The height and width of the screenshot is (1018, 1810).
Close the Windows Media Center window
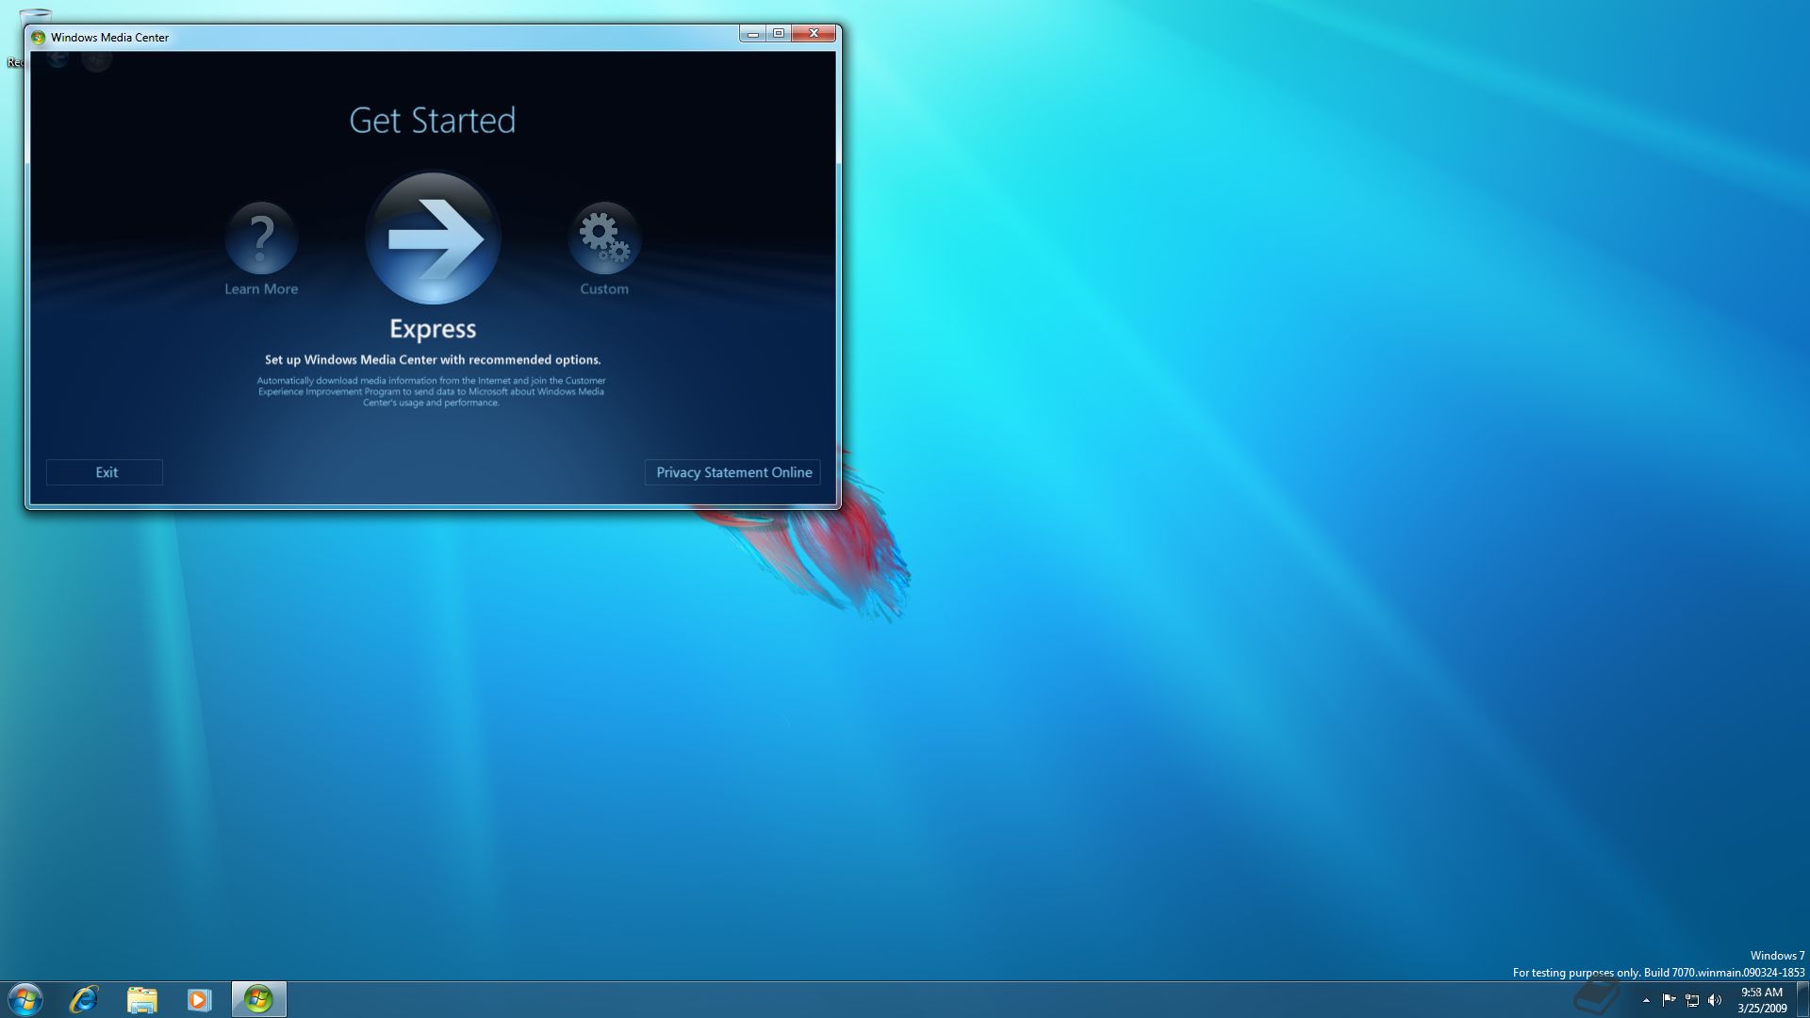point(814,34)
